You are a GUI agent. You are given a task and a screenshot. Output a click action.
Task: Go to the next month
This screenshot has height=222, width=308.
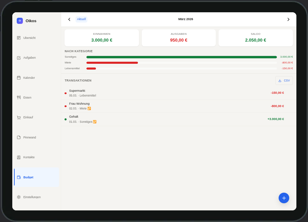click(288, 19)
